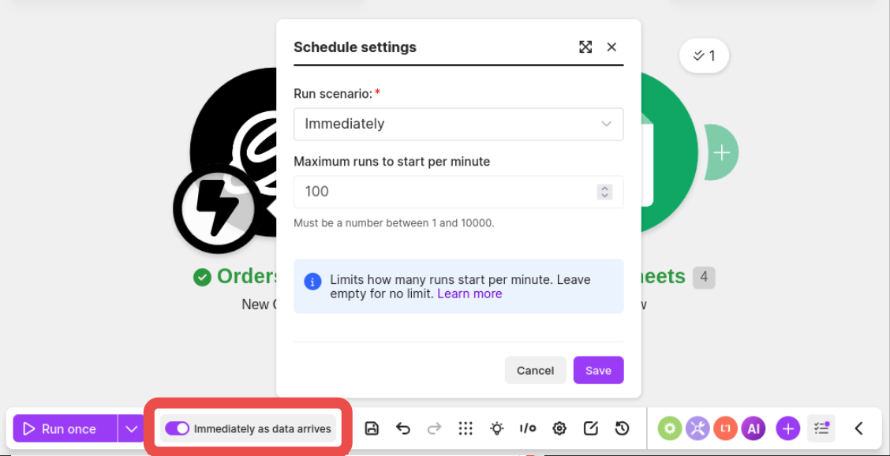Click the Save button
The width and height of the screenshot is (890, 456).
[598, 370]
